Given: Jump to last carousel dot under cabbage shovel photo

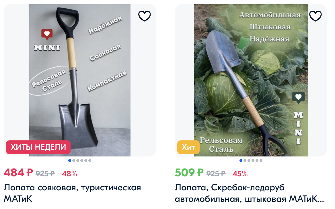Looking at the screenshot, I should [x=261, y=160].
